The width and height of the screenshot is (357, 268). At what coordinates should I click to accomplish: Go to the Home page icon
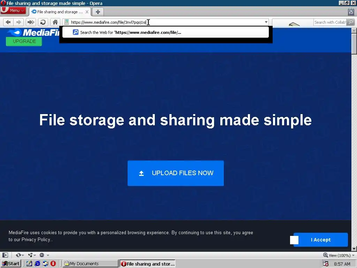click(x=55, y=22)
